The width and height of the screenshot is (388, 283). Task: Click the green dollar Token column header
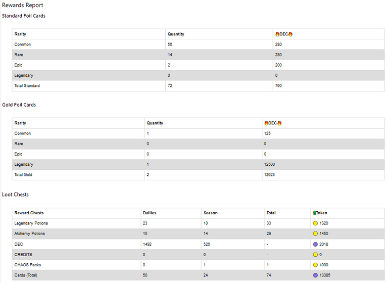pos(320,213)
